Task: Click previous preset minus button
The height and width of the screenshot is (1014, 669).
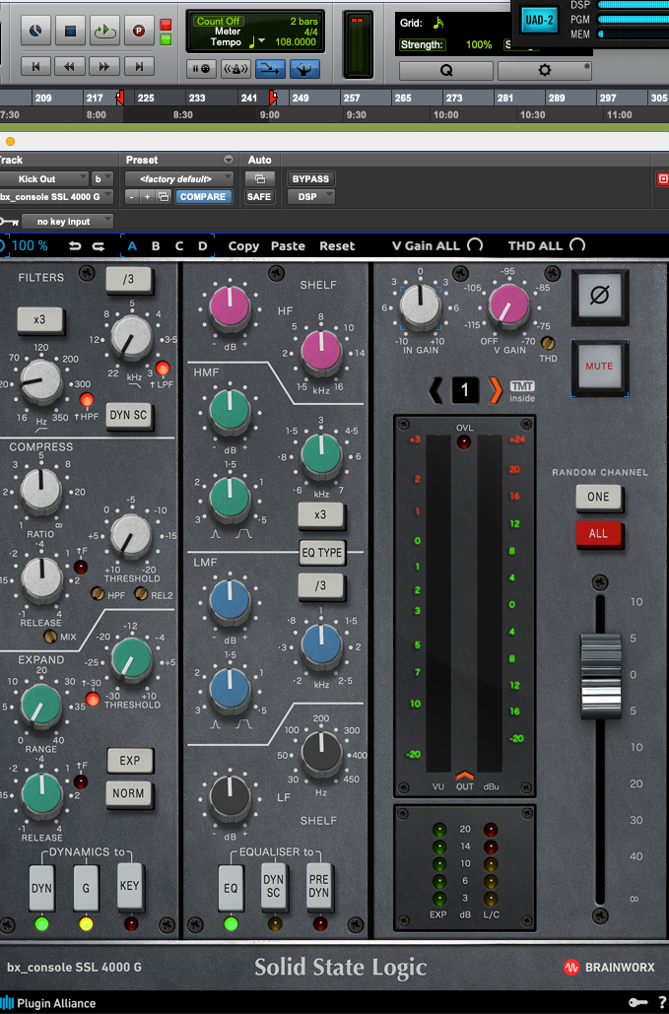Action: (131, 197)
